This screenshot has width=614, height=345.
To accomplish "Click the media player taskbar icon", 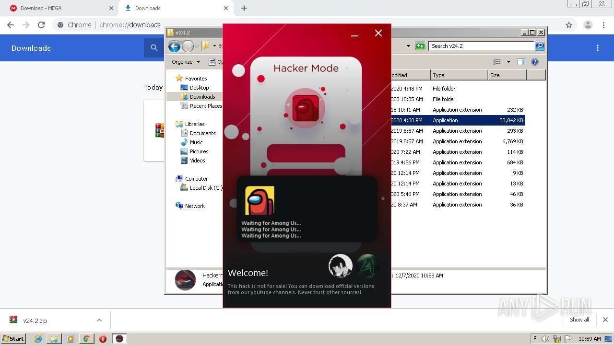I will coord(71,339).
